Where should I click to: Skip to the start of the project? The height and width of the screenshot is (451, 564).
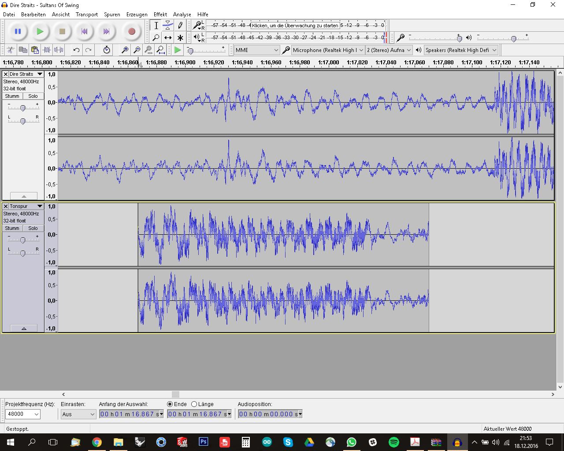84,31
